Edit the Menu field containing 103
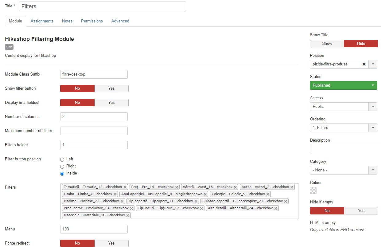Viewport: 381px width, 247px height. pos(94,229)
